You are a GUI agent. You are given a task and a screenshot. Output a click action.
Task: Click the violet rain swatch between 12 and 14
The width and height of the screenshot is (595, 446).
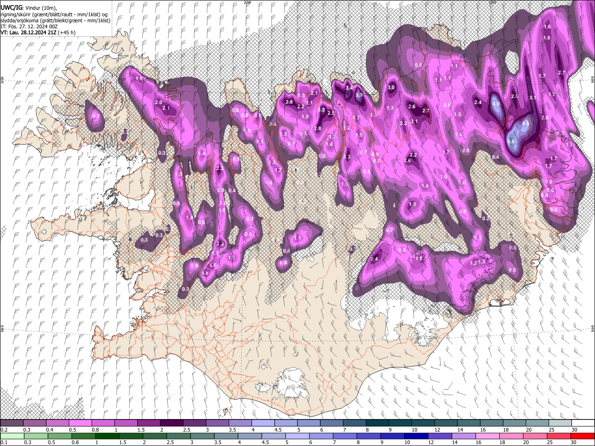coord(440,436)
